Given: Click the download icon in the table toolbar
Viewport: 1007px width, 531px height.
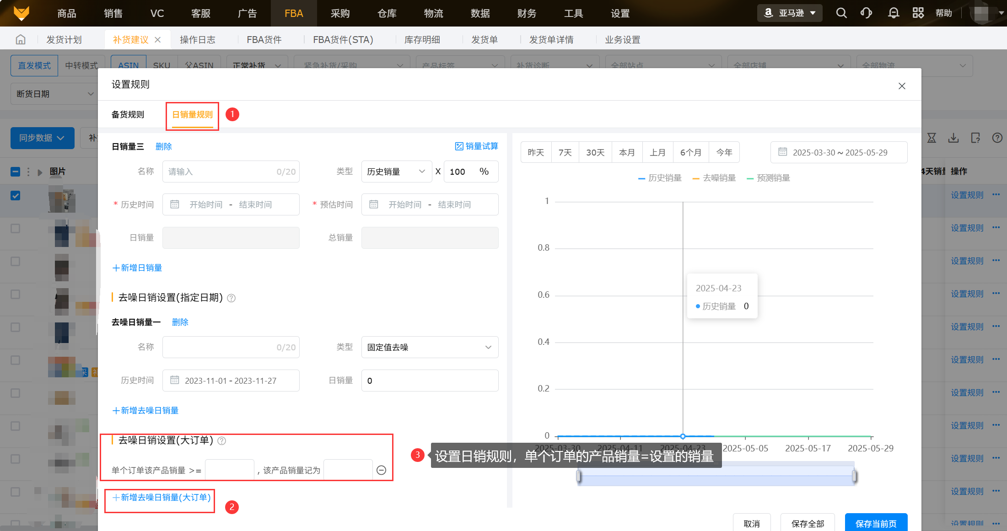Looking at the screenshot, I should click(953, 138).
